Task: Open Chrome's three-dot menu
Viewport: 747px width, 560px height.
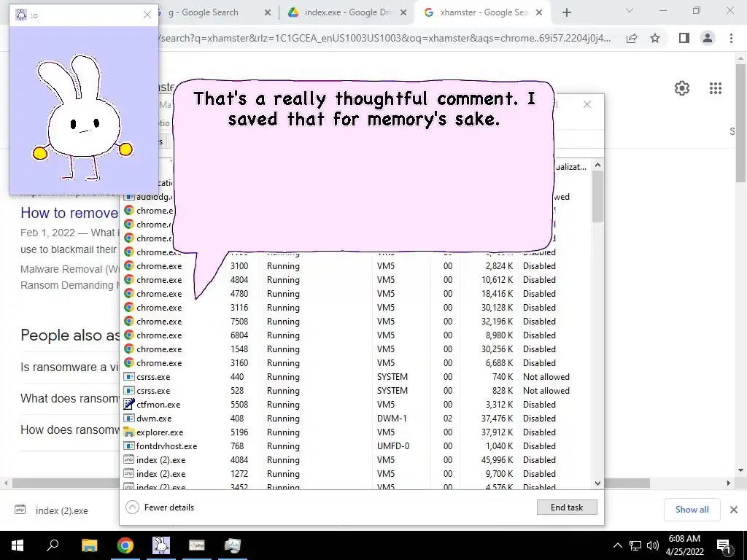Action: coord(731,38)
